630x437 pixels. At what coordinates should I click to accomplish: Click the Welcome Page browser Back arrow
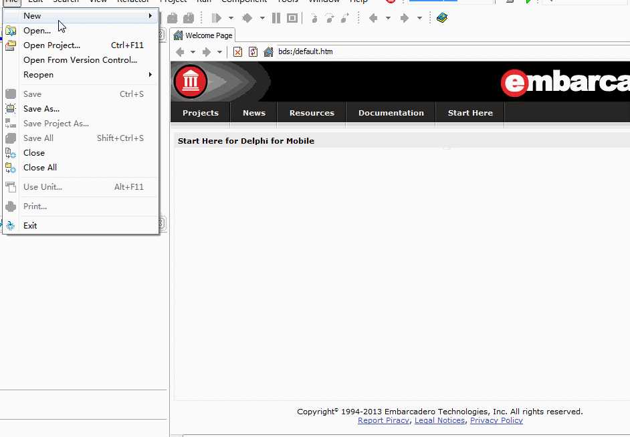(x=180, y=51)
